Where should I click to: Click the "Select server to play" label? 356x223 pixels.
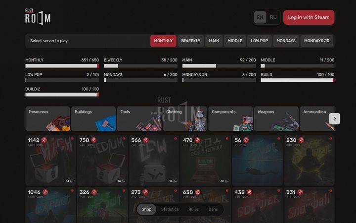click(x=49, y=41)
